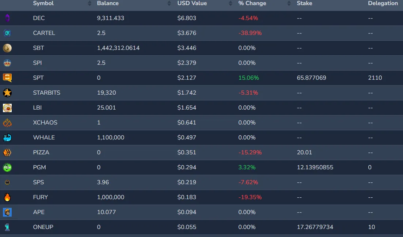Click ONEUP stake 17.26779734
Viewport: 403px width, 237px height.
point(315,227)
